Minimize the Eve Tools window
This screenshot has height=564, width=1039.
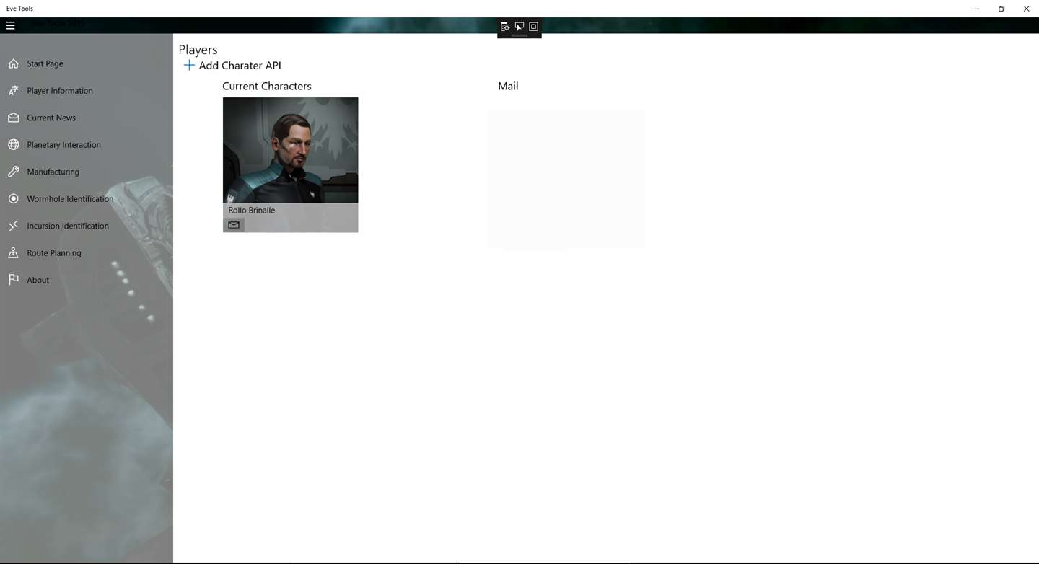coord(977,9)
